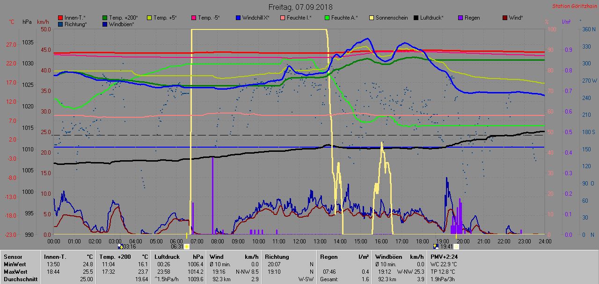This screenshot has height=284, width=599.
Task: Click the dark green Temp. +200 legend square
Action: tap(105, 18)
